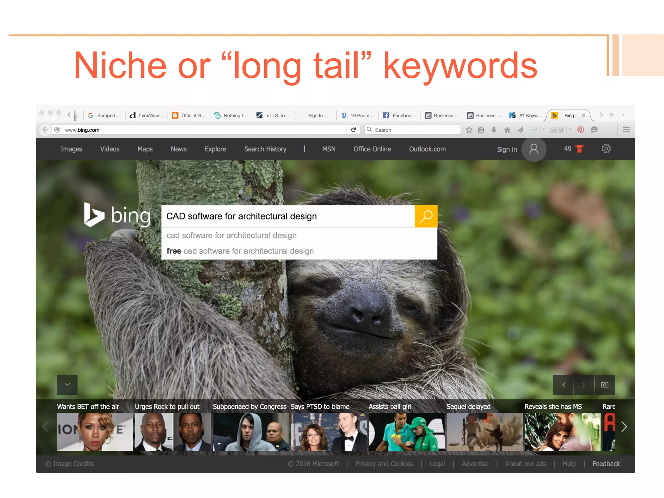Open the browser hamburger menu
The height and width of the screenshot is (498, 664).
[x=626, y=130]
